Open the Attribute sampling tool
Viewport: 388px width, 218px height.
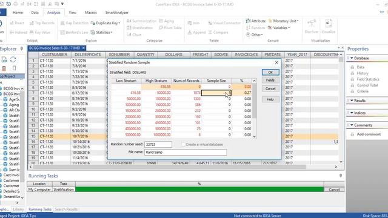pyautogui.click(x=256, y=21)
